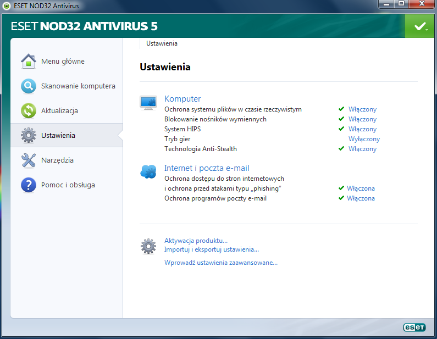
Task: Click the Komputer monitor icon
Action: click(x=148, y=103)
